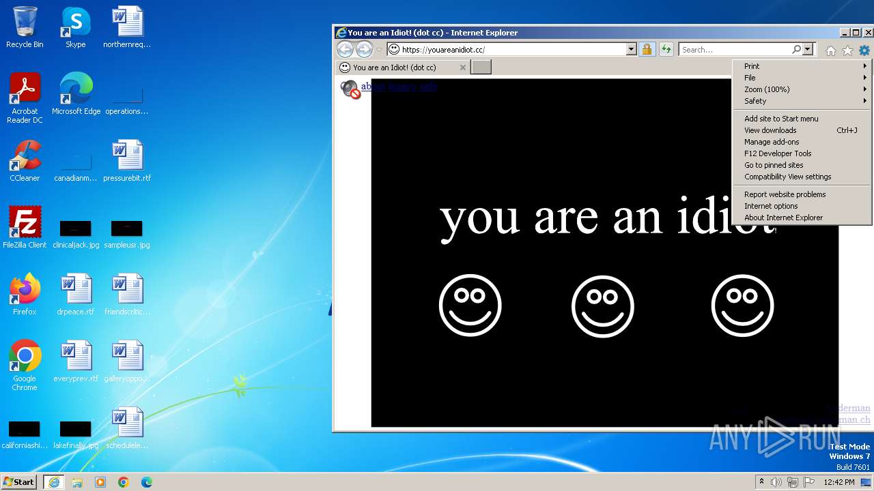The width and height of the screenshot is (874, 491).
Task: Click the Home icon in Internet Explorer
Action: tap(831, 50)
